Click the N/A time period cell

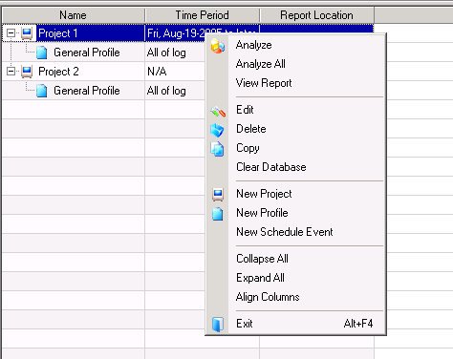[175, 72]
